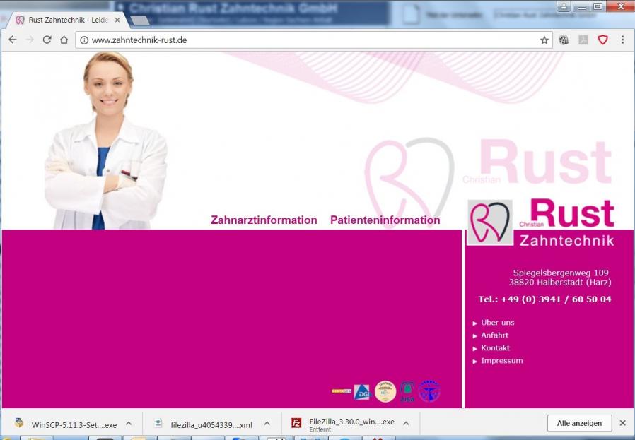Open the Kontakt page
Viewport: 635px width, 440px height.
pos(495,347)
